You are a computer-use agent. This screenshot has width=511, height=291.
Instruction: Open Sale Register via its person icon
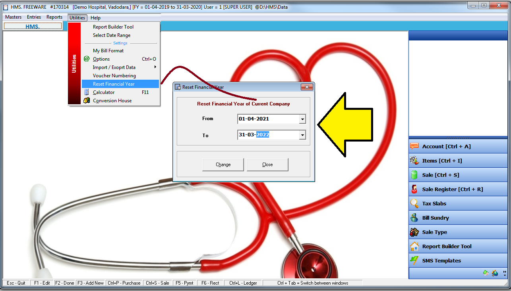(414, 189)
